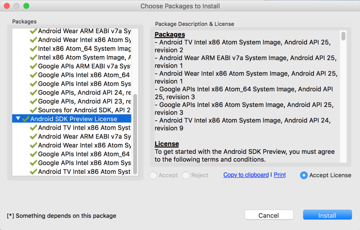Screen dimensions: 360x230
Task: Click checkmark beside Google APIs ARM EABI v7a
Action: 33,66
